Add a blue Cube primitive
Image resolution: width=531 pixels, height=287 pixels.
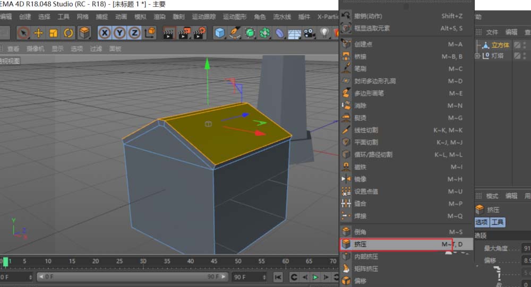tap(220, 33)
